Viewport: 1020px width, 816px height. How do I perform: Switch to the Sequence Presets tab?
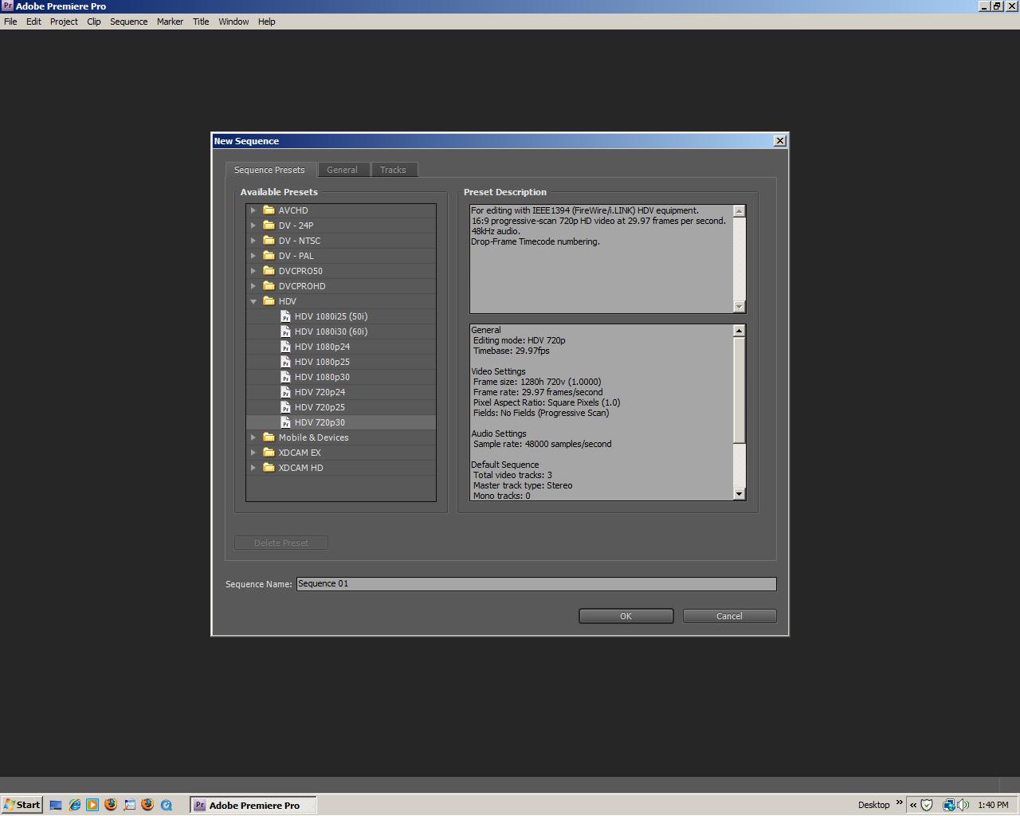pyautogui.click(x=270, y=170)
